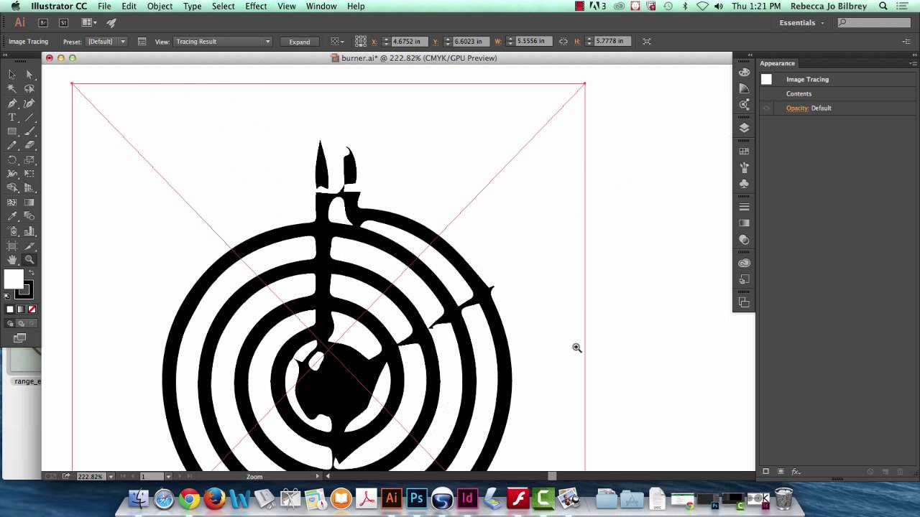Screen dimensions: 920x517
Task: Set the Gradient fill mode button
Action: [x=21, y=309]
